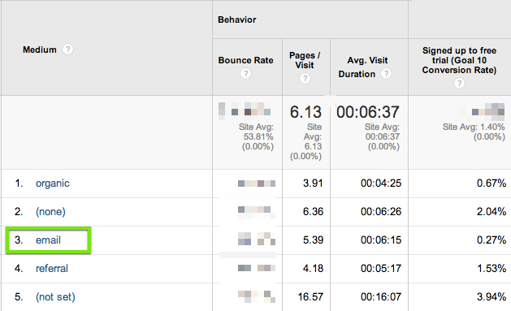Click the Medium help question mark icon
Image resolution: width=511 pixels, height=311 pixels.
point(67,50)
